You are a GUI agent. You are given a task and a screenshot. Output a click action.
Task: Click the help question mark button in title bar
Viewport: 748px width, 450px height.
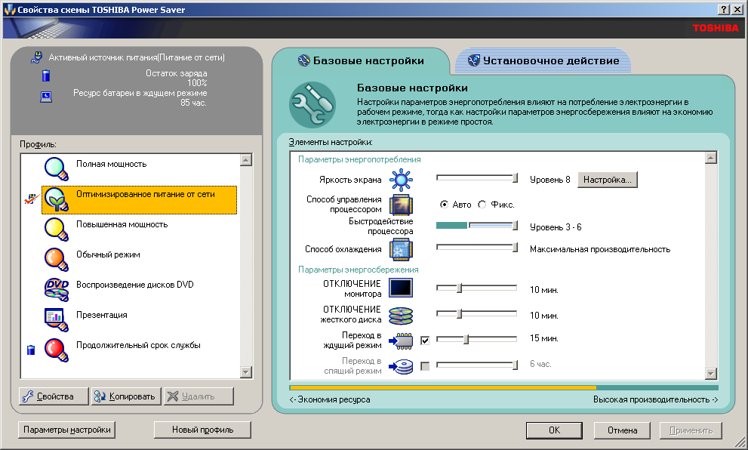[x=724, y=10]
